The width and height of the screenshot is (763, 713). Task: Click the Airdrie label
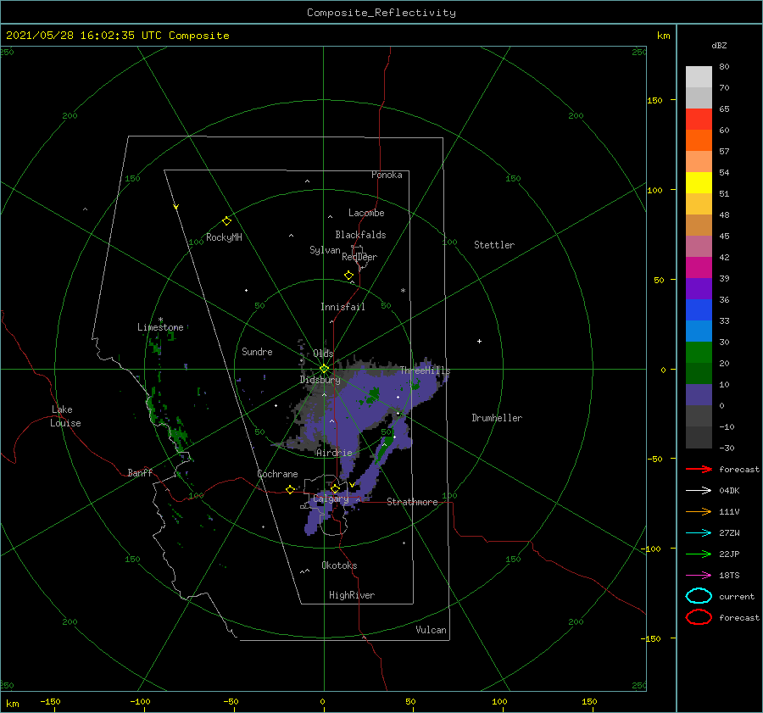click(x=334, y=453)
